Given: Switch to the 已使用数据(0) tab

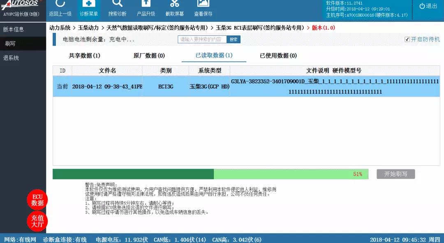Looking at the screenshot, I should [x=278, y=56].
